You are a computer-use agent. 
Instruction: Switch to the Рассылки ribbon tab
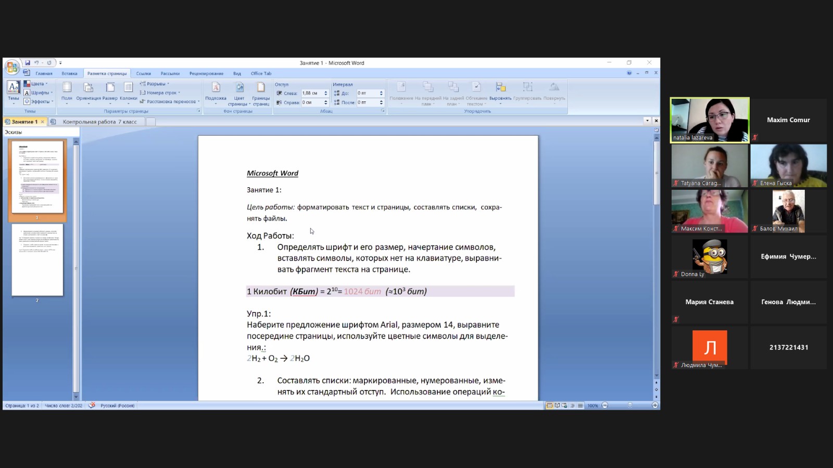[x=170, y=73]
